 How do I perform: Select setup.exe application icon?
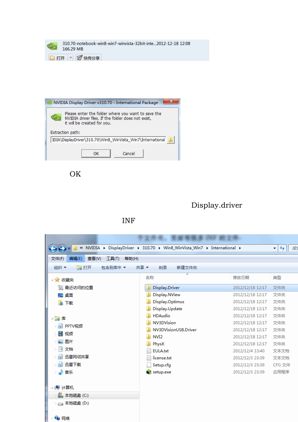click(x=149, y=372)
